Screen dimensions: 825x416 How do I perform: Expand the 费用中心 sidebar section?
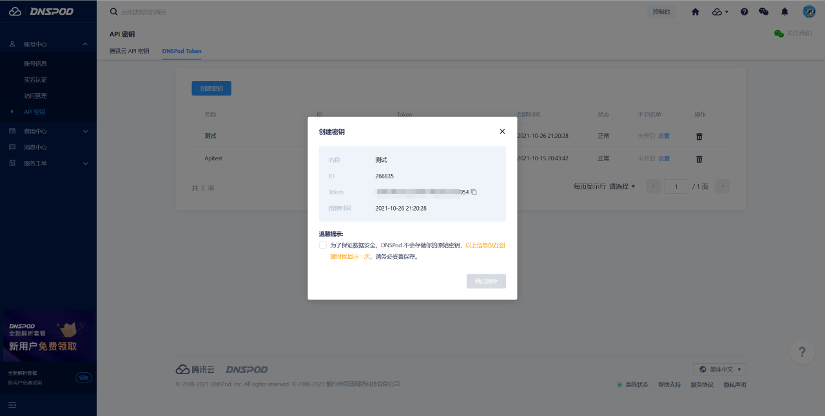(x=48, y=131)
